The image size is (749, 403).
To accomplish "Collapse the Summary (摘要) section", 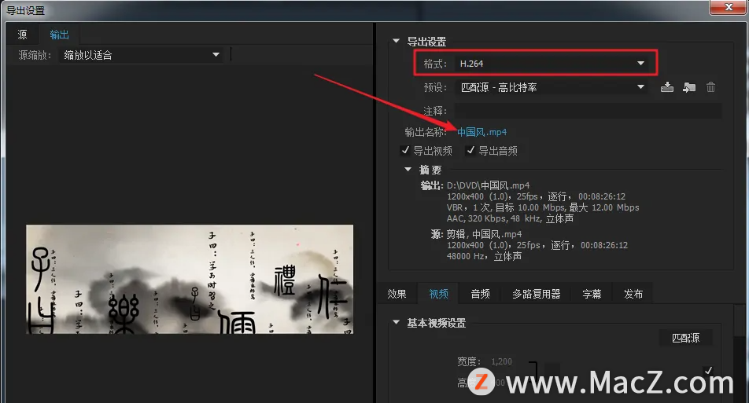I will 408,170.
